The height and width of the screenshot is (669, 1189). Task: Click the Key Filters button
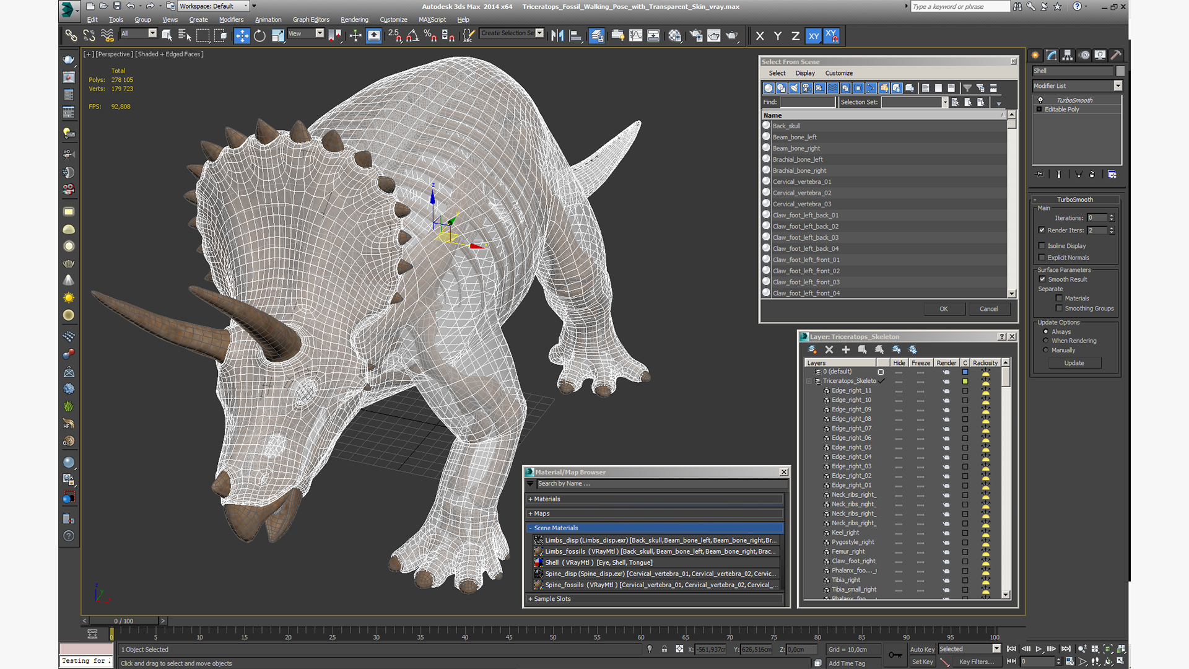point(977,662)
